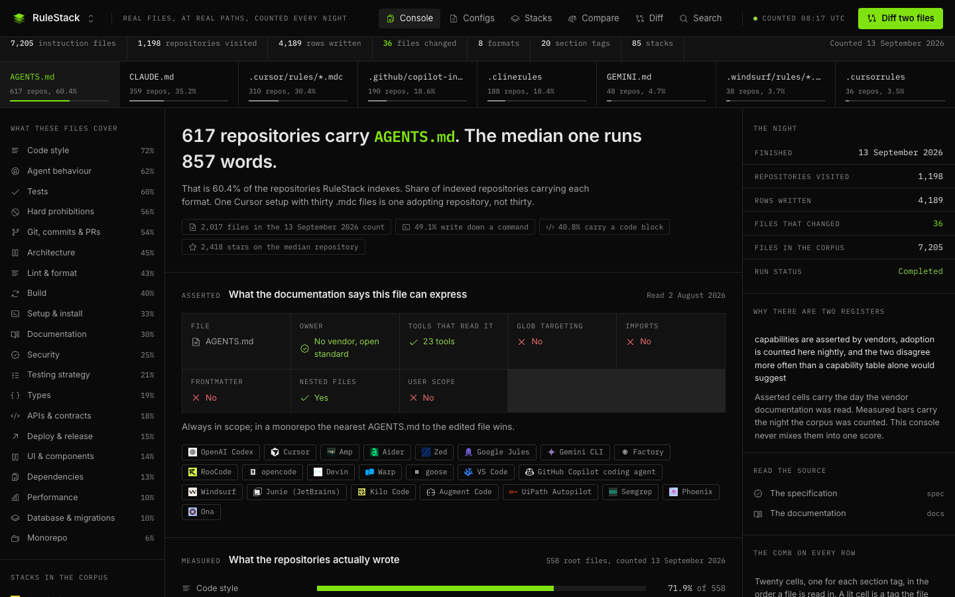Screen dimensions: 955x597
Task: Select the .windsurf/rules format tab
Action: (x=776, y=84)
